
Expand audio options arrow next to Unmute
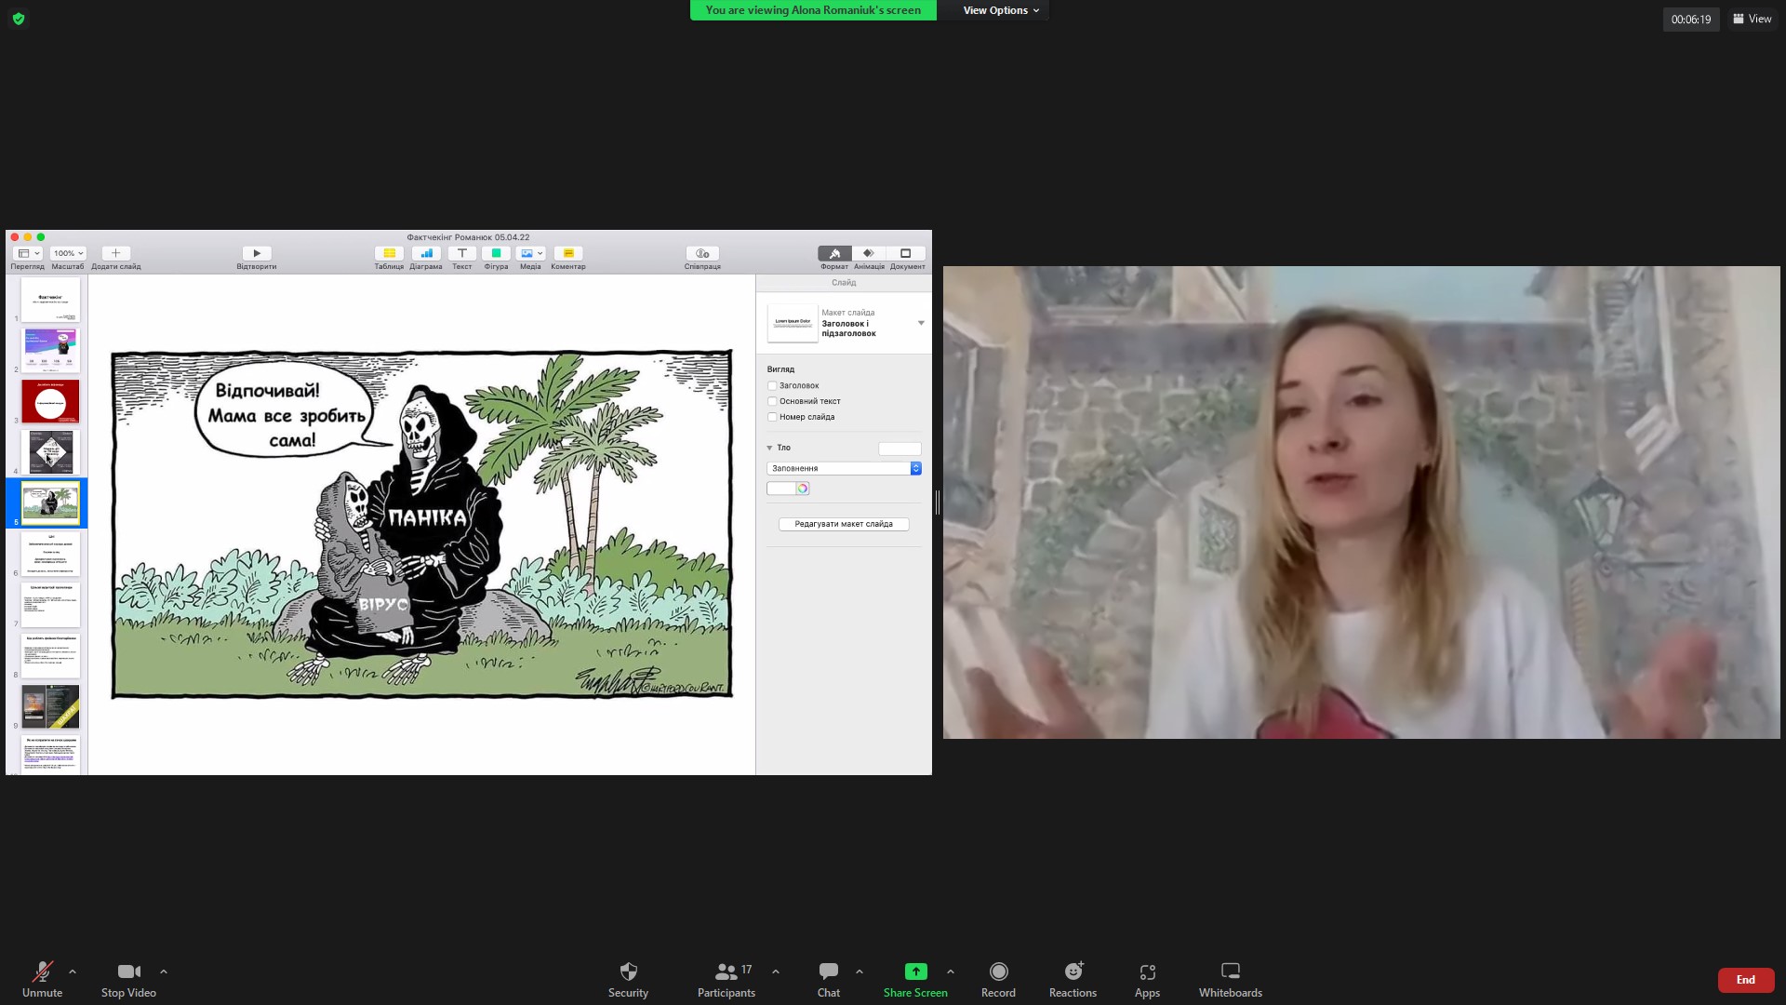(73, 971)
